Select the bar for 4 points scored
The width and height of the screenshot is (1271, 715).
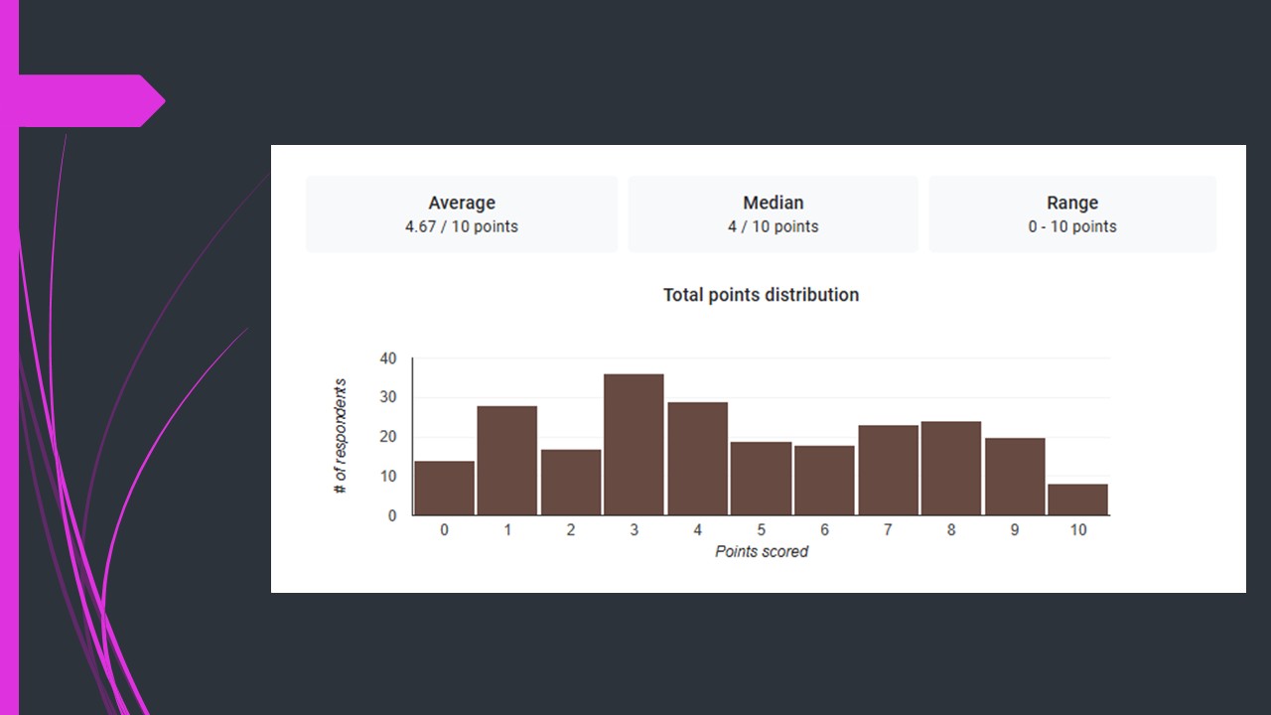[697, 459]
